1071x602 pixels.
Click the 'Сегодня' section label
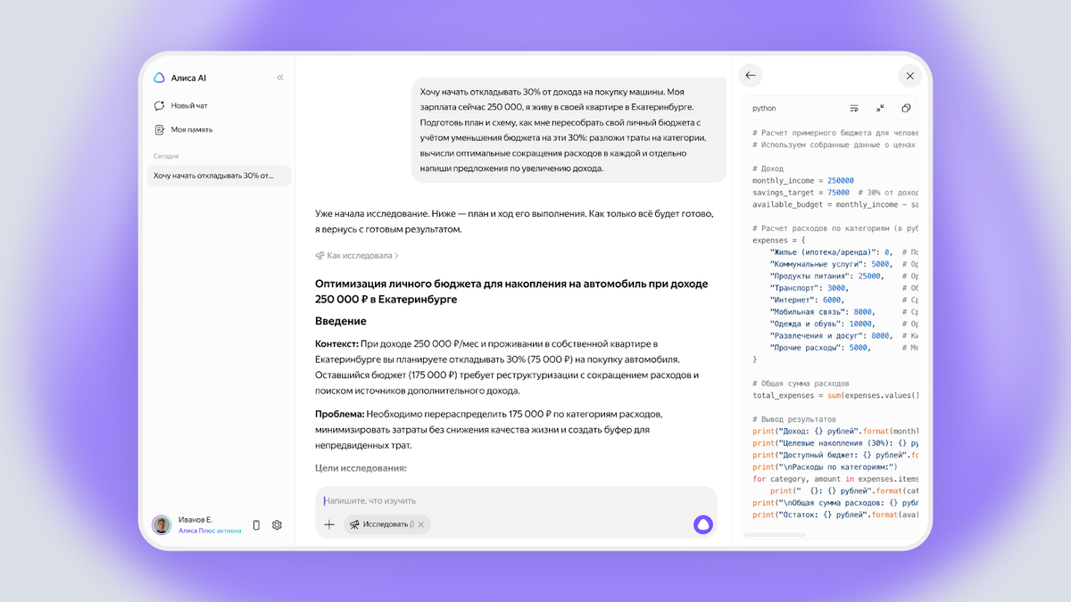(x=166, y=156)
